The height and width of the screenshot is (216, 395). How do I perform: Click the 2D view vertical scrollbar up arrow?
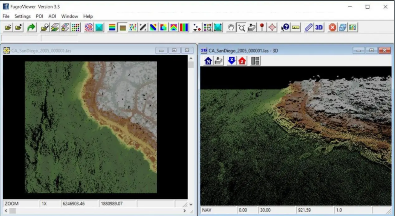point(191,58)
